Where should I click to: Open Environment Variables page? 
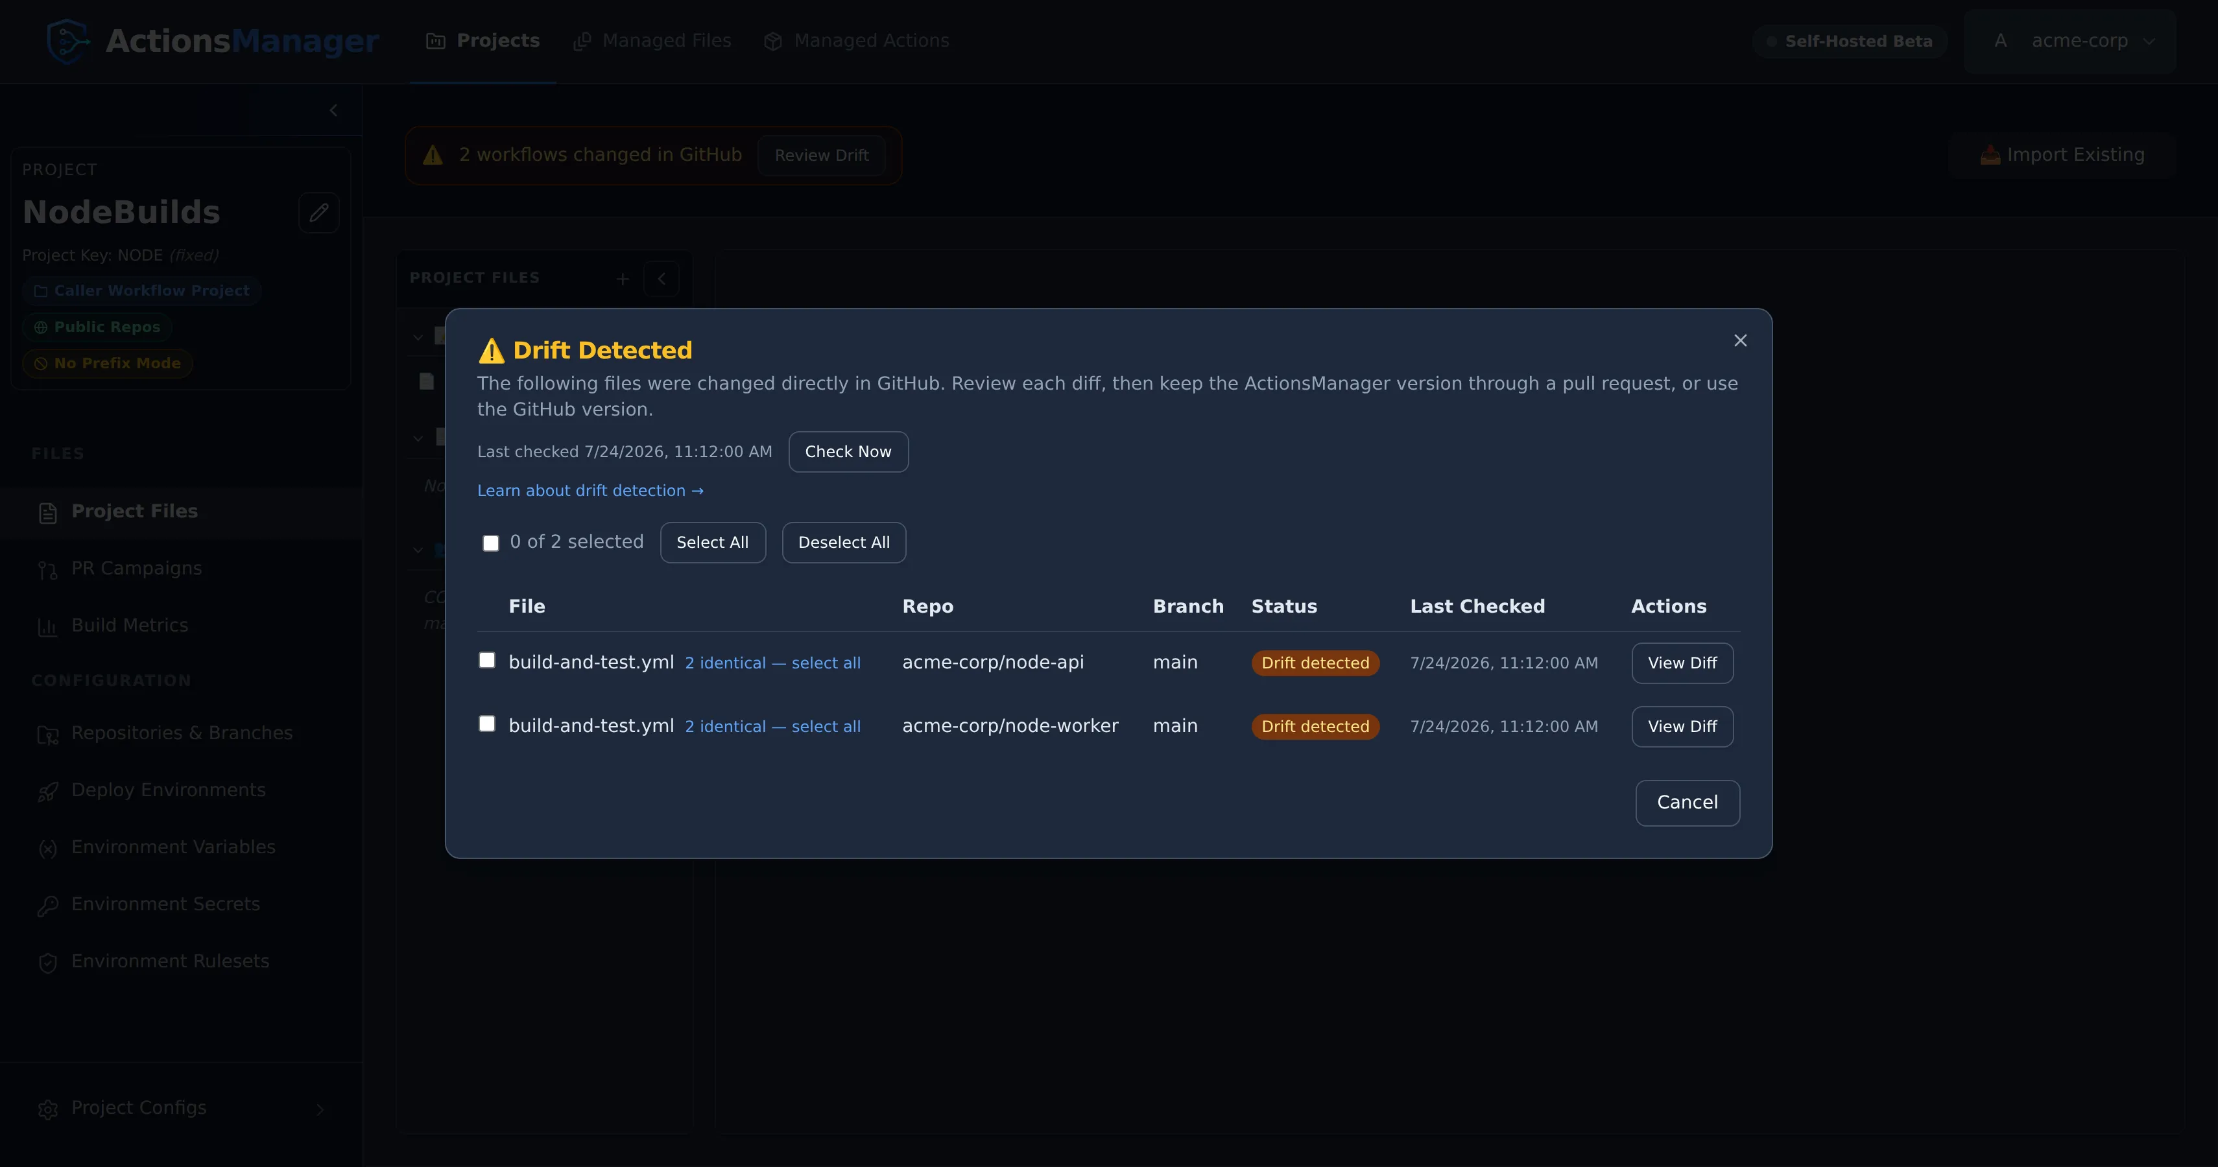[x=181, y=848]
